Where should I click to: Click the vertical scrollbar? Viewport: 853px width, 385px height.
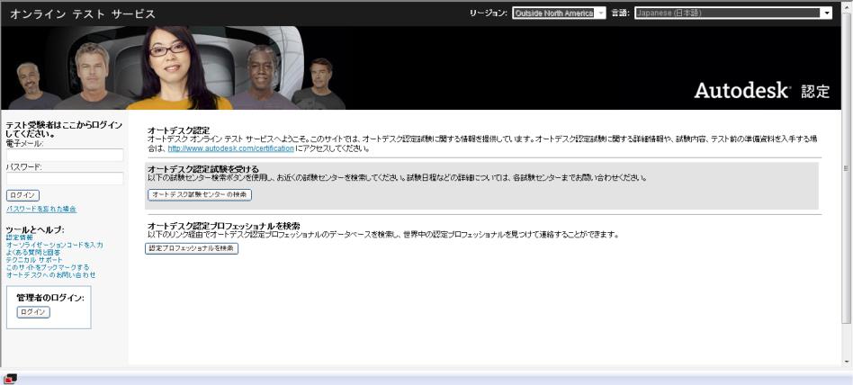coord(846,168)
